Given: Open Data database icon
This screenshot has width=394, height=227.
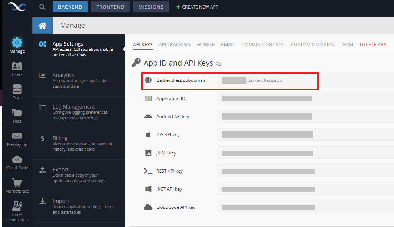Looking at the screenshot, I should coord(17,89).
